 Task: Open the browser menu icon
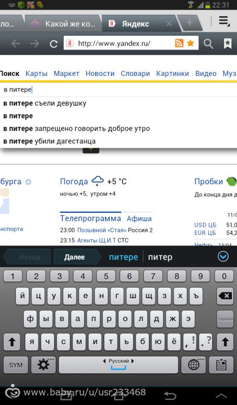click(224, 21)
